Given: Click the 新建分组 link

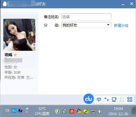Looking at the screenshot, I should pyautogui.click(x=121, y=26).
